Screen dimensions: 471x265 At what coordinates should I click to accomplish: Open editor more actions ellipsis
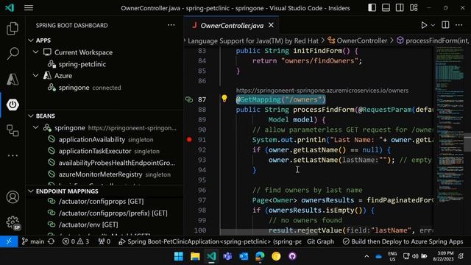point(458,25)
